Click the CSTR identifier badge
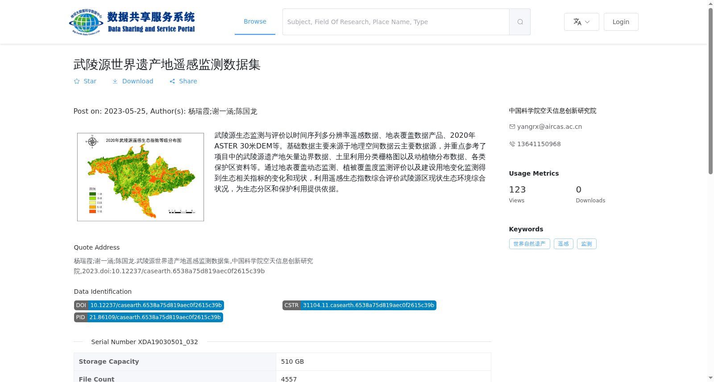Viewport: 714px width, 382px height. (x=359, y=305)
